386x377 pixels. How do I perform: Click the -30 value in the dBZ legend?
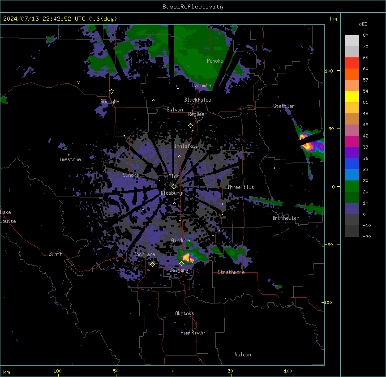point(367,236)
